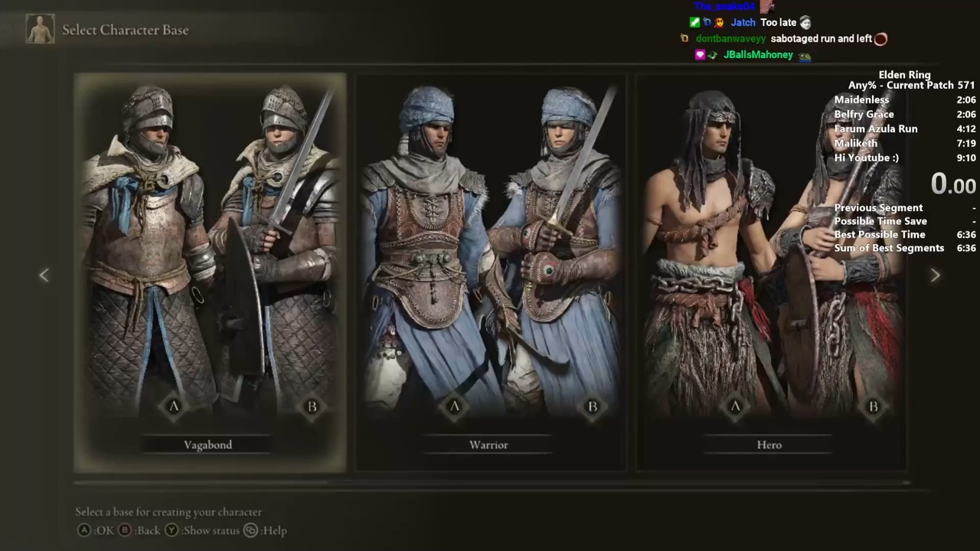980x551 pixels.
Task: Select the Hero name label
Action: (769, 445)
